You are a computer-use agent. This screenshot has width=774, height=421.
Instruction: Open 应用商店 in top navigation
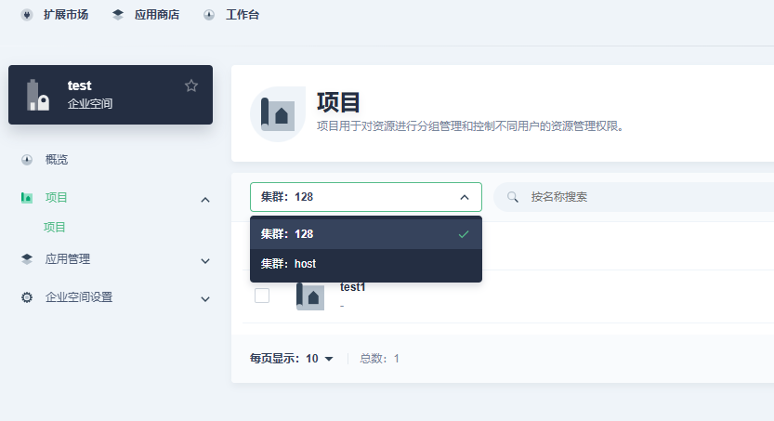click(157, 15)
